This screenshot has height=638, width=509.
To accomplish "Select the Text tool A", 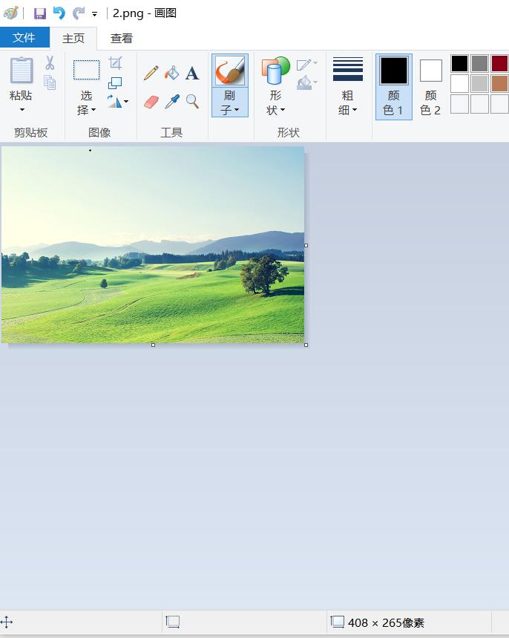I will tap(192, 74).
